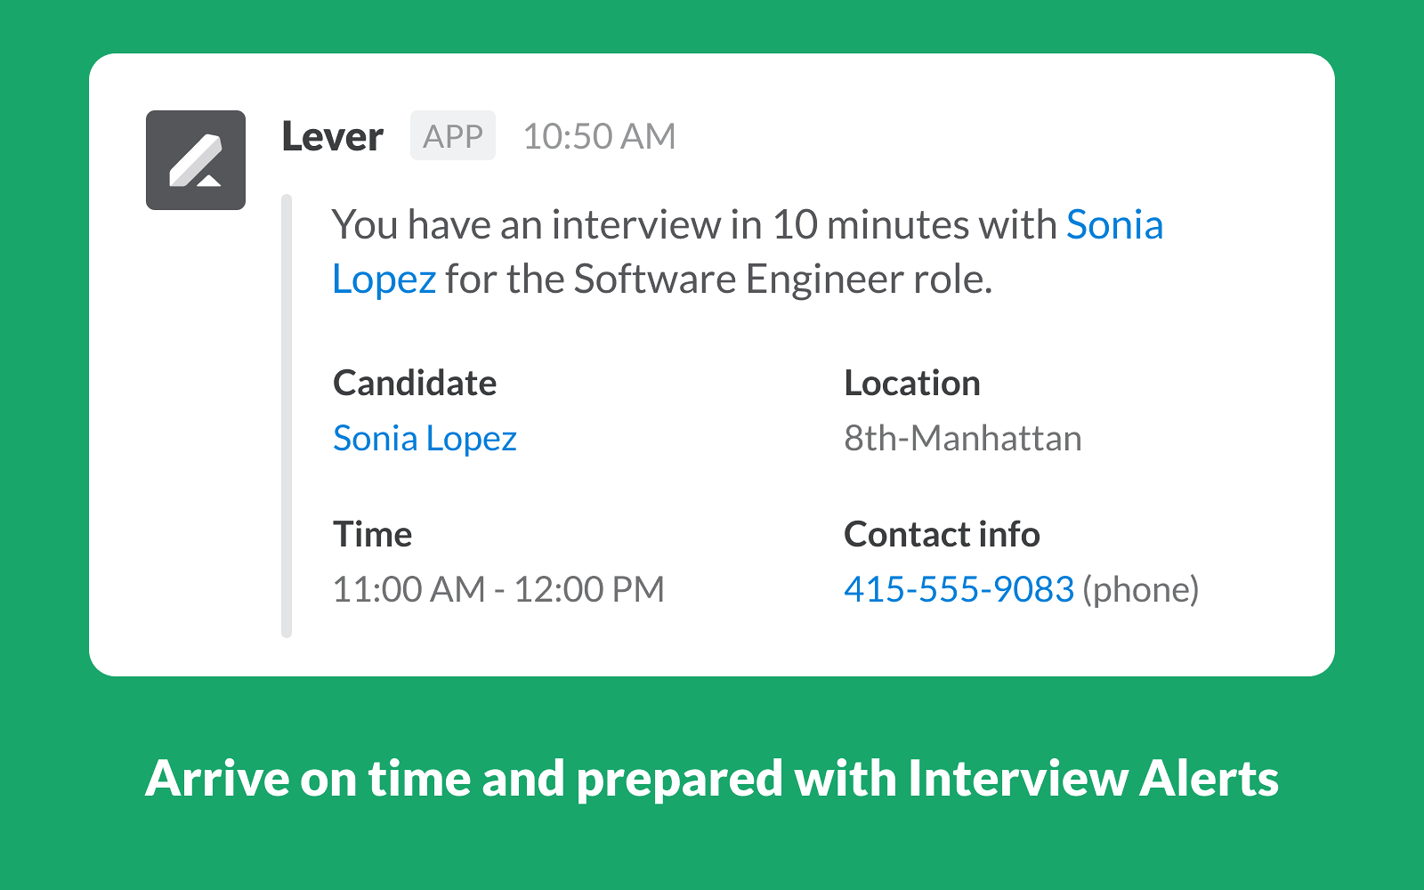This screenshot has height=890, width=1424.
Task: Select the 11:00 AM - 12:00 PM time value
Action: (x=498, y=589)
